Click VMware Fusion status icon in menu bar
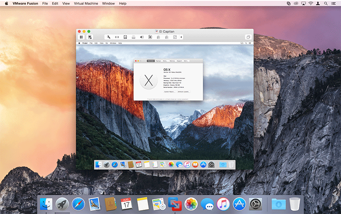 coord(289,3)
